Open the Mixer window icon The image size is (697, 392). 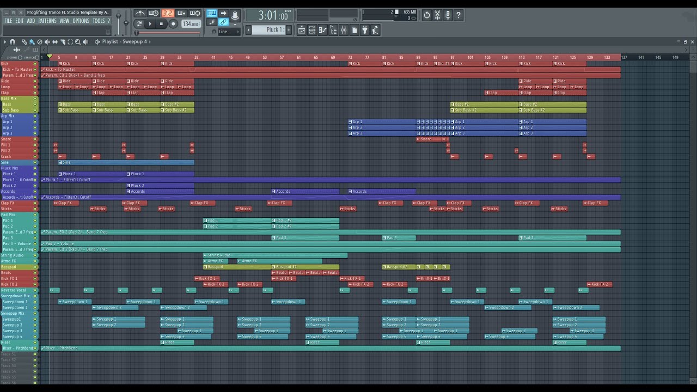click(x=344, y=30)
